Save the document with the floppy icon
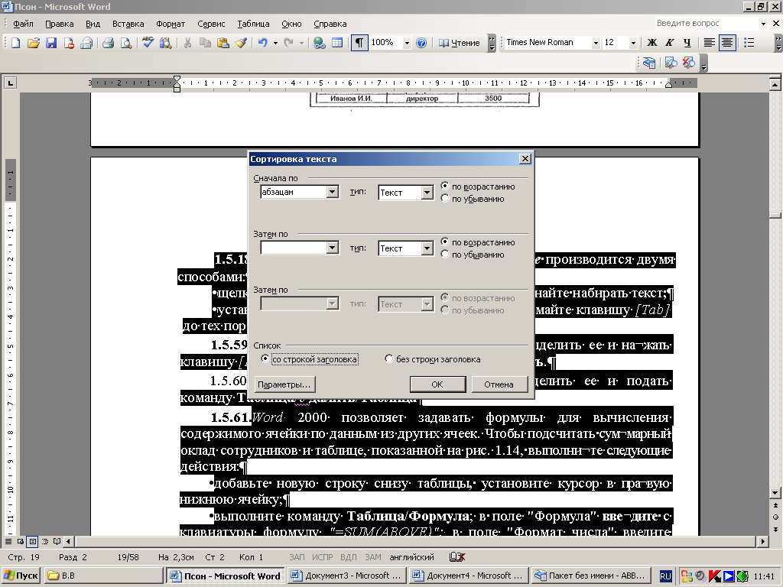The height and width of the screenshot is (587, 783). pyautogui.click(x=51, y=43)
